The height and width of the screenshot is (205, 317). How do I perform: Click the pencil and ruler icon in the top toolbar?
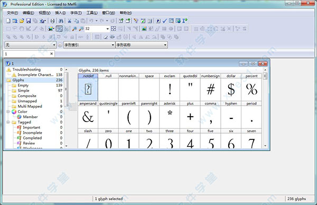pyautogui.click(x=136, y=21)
